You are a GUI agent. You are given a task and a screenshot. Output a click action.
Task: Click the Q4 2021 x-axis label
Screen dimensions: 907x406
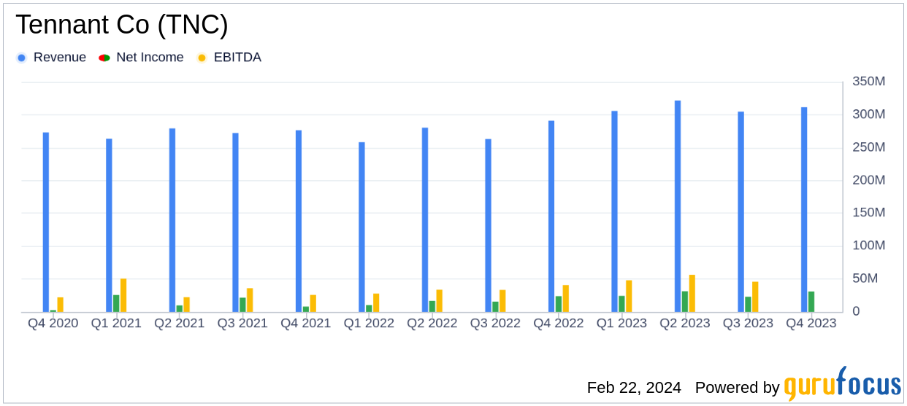click(306, 323)
